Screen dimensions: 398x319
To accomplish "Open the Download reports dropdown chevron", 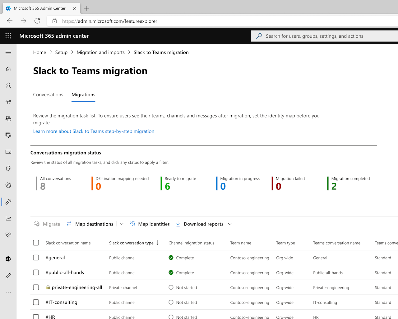I will [x=229, y=224].
